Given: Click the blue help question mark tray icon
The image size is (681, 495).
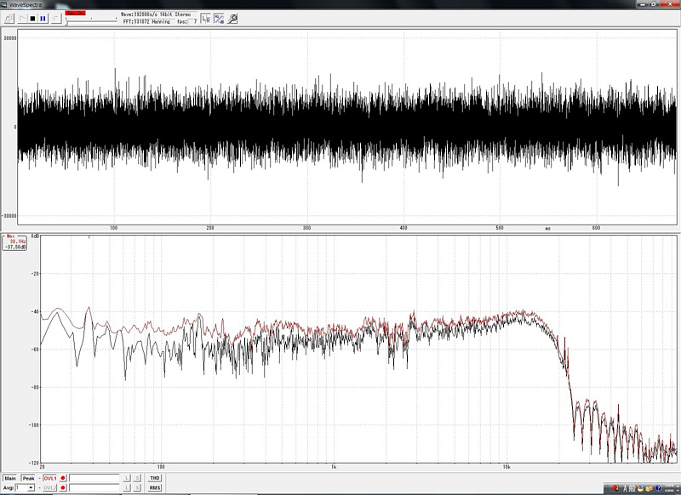Looking at the screenshot, I should click(658, 488).
